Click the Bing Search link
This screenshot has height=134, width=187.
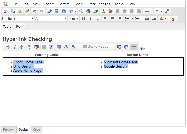pyautogui.click(x=23, y=66)
